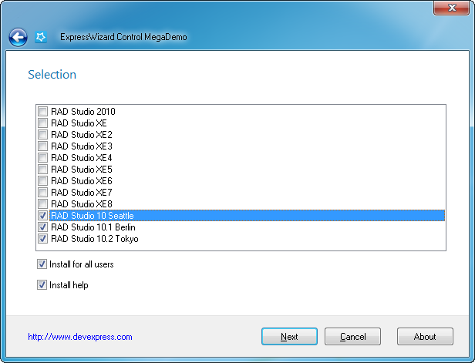Select the RAD Studio 10.1 Berlin row text

[93, 227]
